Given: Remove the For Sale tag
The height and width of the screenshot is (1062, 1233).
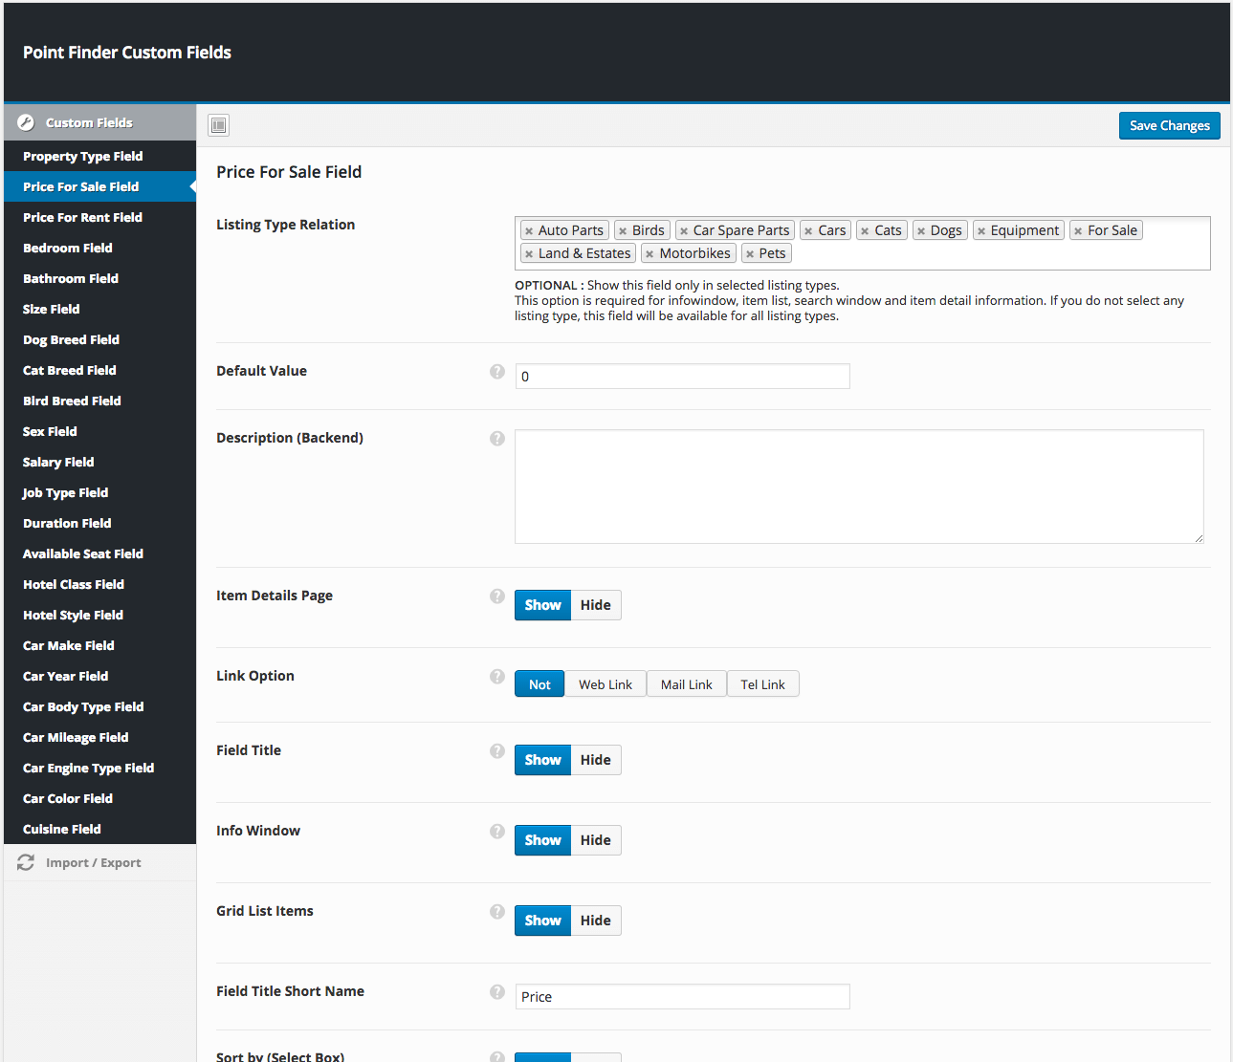Looking at the screenshot, I should 1078,231.
